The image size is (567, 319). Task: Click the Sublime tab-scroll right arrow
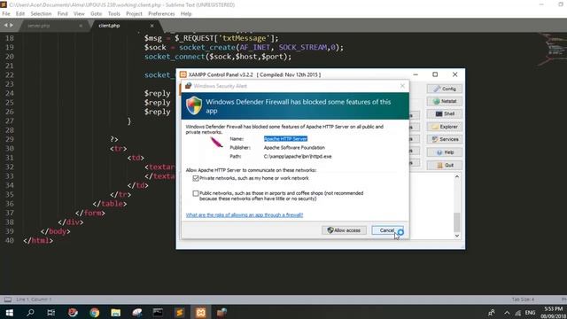[x=12, y=26]
